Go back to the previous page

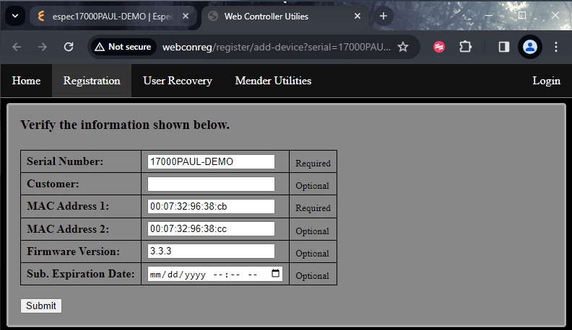(17, 47)
